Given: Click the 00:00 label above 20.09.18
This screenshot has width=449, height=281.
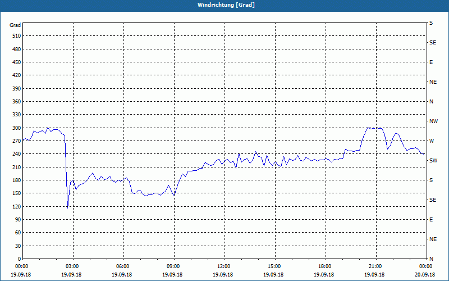Looking at the screenshot, I should click(x=427, y=266).
